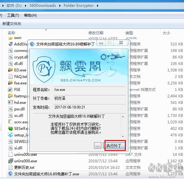Select the sc.dll file icon
Image resolution: width=184 pixels, height=179 pixels.
pyautogui.click(x=11, y=116)
